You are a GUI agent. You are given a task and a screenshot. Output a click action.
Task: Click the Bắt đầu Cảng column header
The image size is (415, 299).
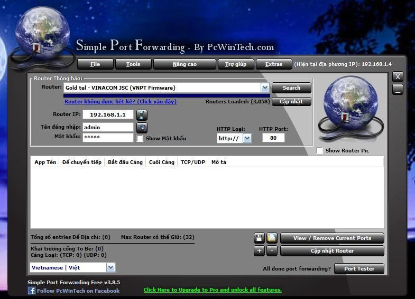125,162
